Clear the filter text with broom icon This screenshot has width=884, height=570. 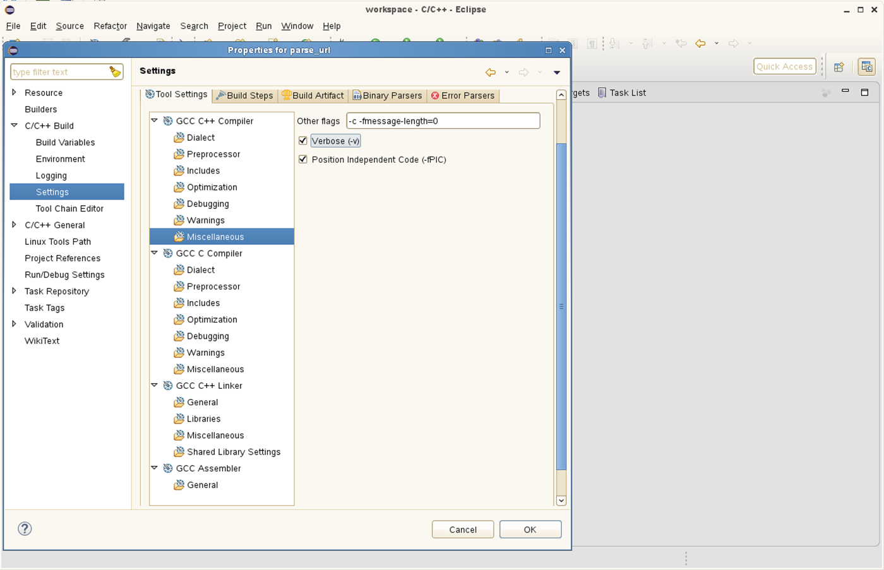(115, 72)
